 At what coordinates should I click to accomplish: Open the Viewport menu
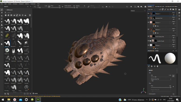click(x=21, y=4)
